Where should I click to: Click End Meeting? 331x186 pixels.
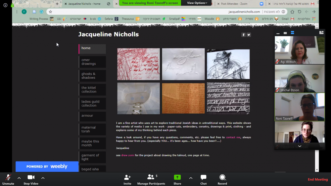pyautogui.click(x=318, y=179)
